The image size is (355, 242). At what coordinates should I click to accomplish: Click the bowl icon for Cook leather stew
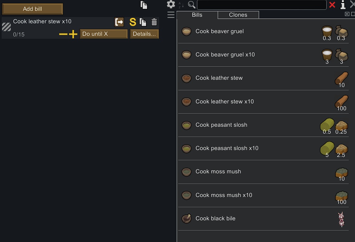click(187, 78)
